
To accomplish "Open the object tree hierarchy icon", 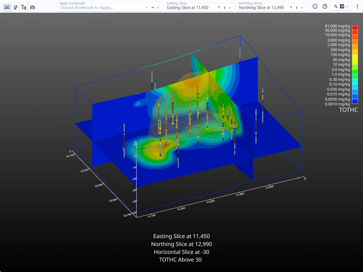I will point(24,7).
